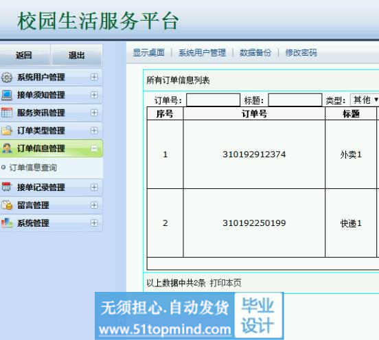Image resolution: width=379 pixels, height=340 pixels.
Task: Collapse the 订单信息管理 minus sign
Action: [x=94, y=148]
